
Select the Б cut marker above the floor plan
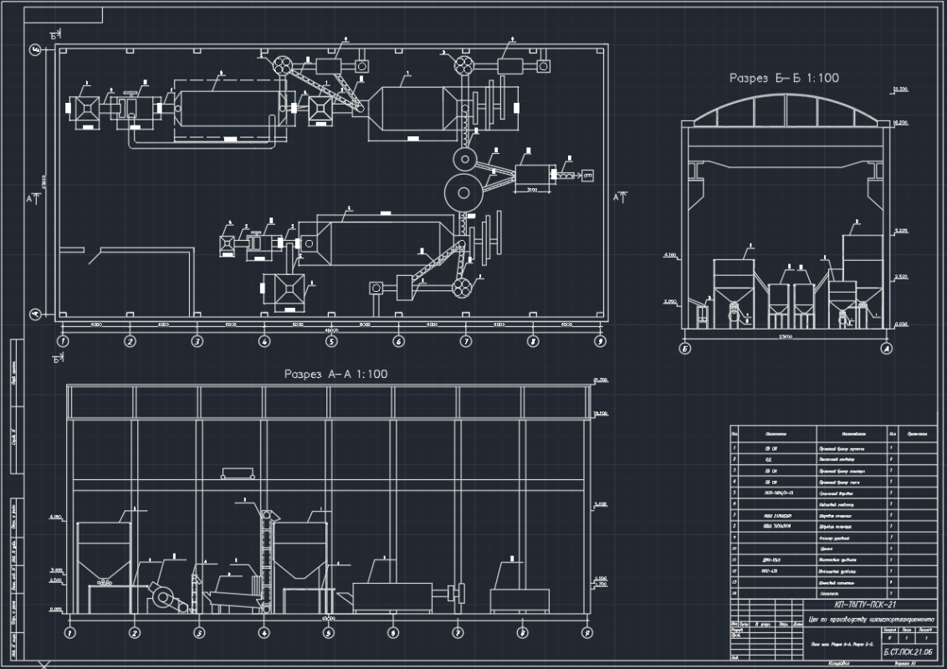[x=55, y=34]
